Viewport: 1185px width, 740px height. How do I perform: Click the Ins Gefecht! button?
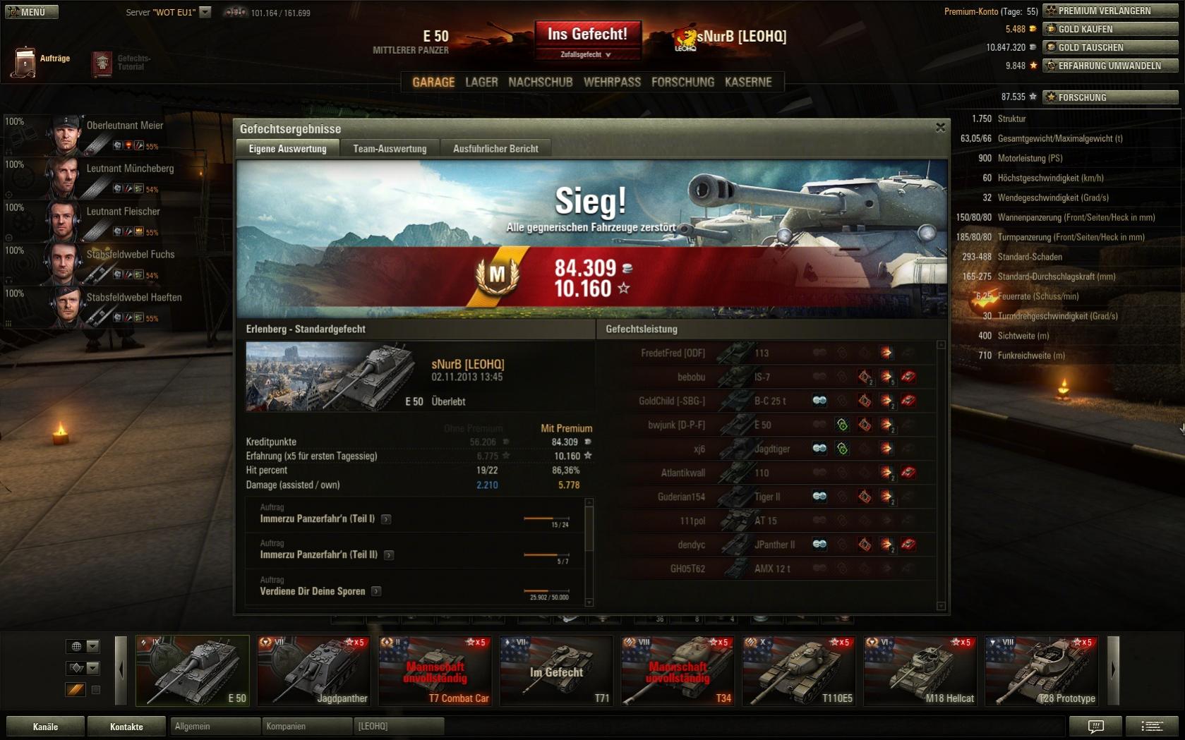pos(587,34)
